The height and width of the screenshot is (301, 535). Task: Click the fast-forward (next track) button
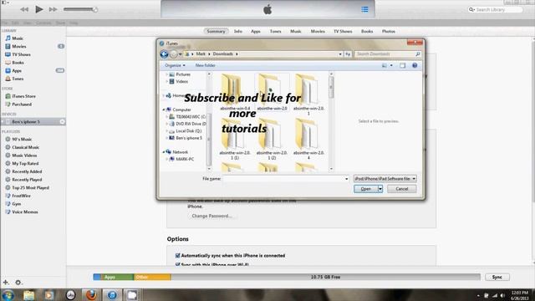click(x=53, y=9)
